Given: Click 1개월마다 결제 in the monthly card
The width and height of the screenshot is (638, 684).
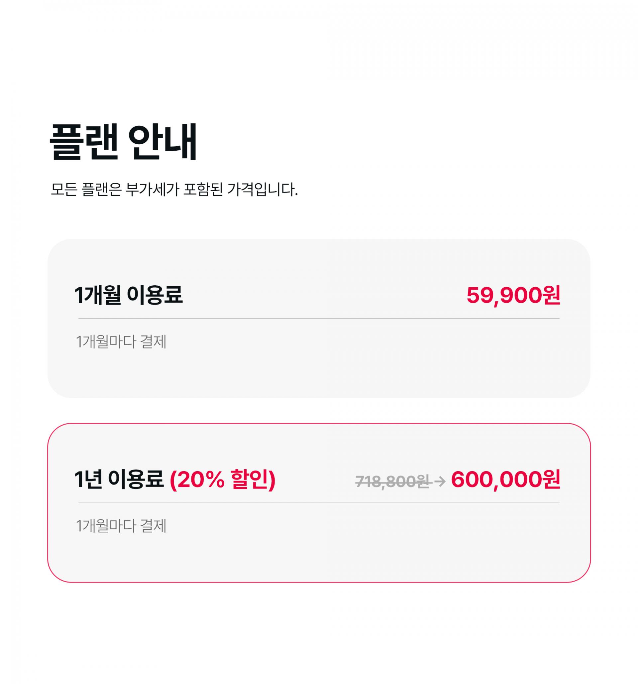Looking at the screenshot, I should pos(121,342).
